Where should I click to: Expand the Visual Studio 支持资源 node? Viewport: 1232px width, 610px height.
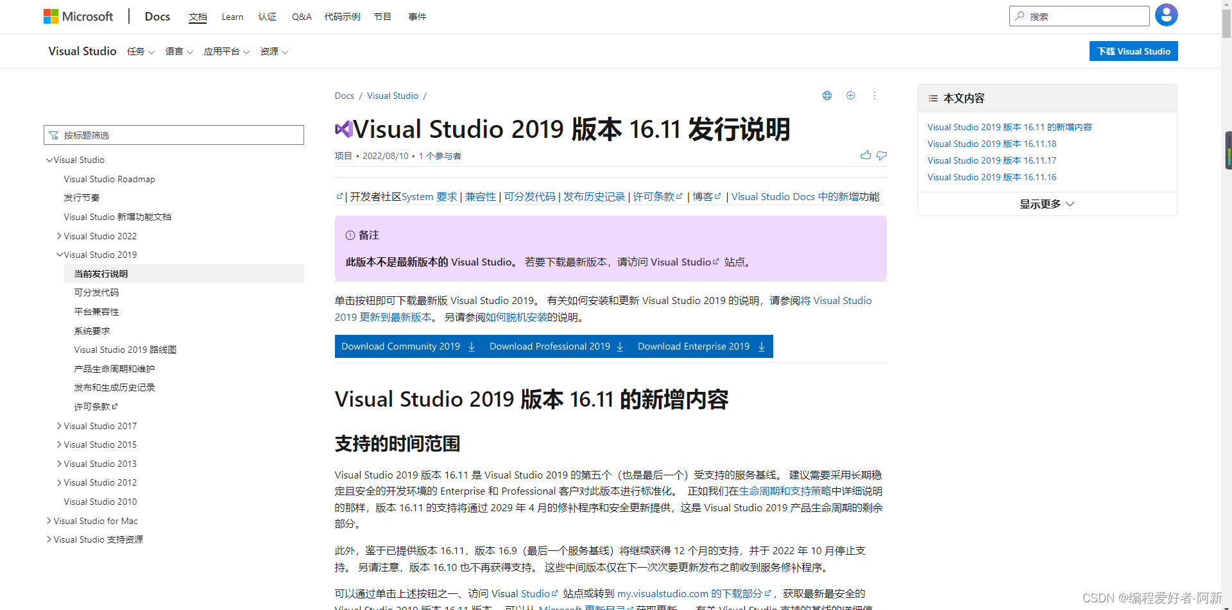pos(49,539)
